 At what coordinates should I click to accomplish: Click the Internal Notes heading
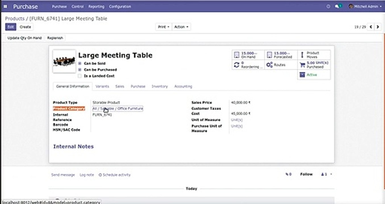[73, 146]
